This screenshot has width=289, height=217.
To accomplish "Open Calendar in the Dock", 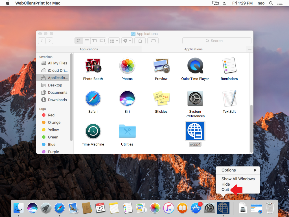I will [x=100, y=208].
